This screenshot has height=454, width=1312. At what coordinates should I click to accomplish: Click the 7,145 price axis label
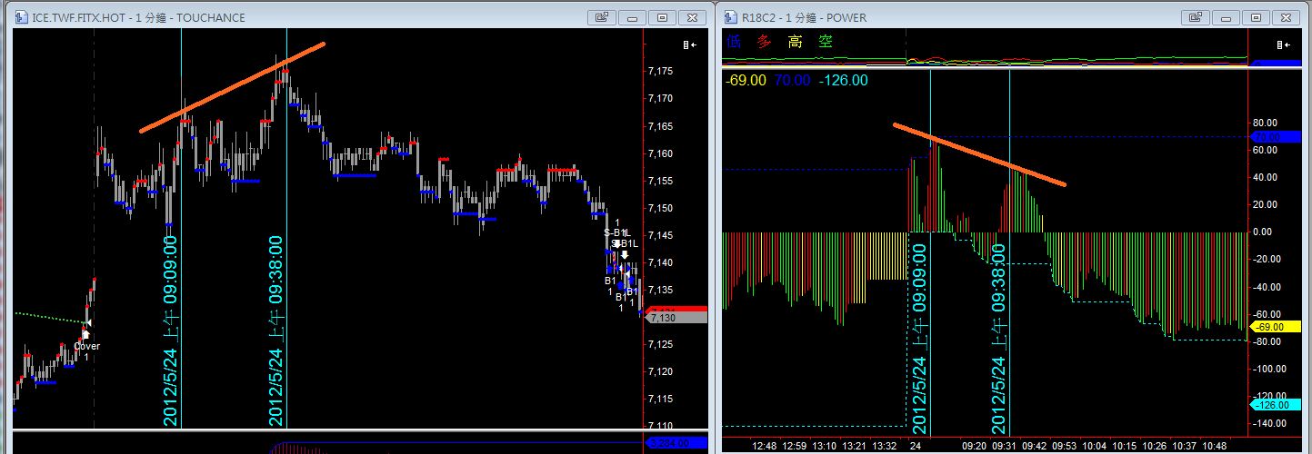(661, 235)
